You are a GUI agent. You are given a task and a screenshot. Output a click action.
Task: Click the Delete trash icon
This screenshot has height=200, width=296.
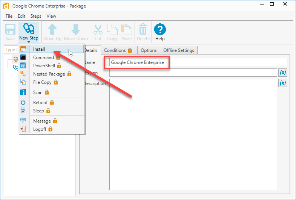click(143, 29)
